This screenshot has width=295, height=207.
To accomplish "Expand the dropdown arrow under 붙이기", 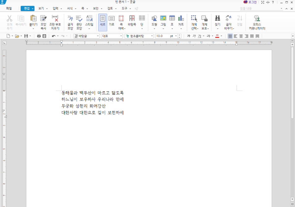I will 33,29.
